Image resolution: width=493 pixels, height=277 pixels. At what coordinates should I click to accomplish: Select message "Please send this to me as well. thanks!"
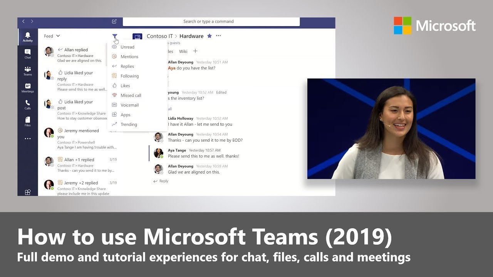click(203, 156)
